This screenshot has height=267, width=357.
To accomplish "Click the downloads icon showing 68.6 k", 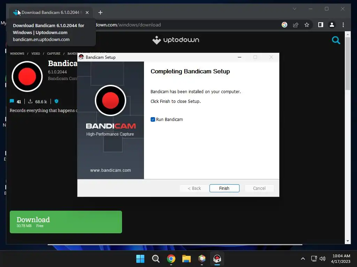I will (30, 101).
